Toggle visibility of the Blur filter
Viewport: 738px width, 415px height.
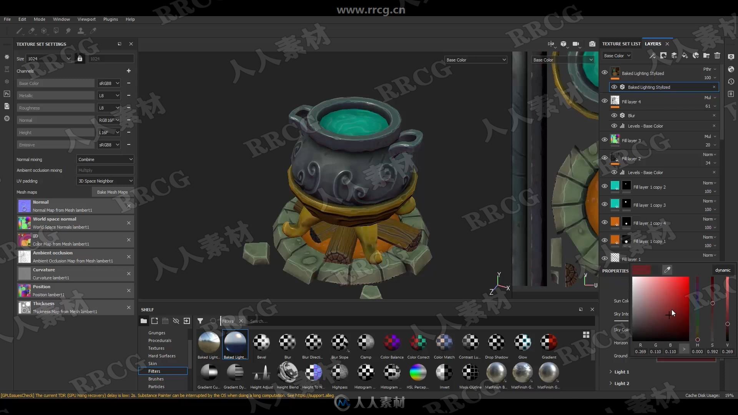614,115
